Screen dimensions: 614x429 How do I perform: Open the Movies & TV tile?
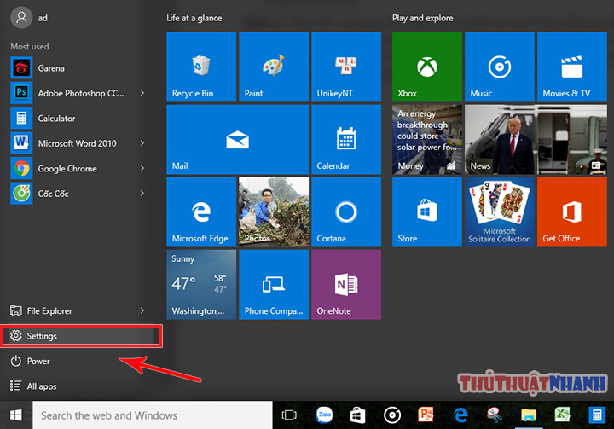[571, 67]
